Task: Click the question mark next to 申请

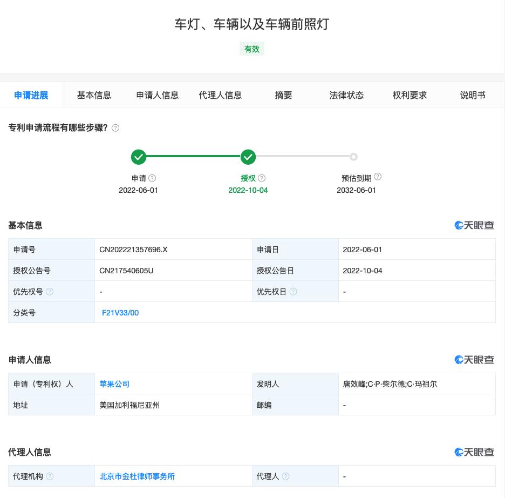Action: point(152,178)
